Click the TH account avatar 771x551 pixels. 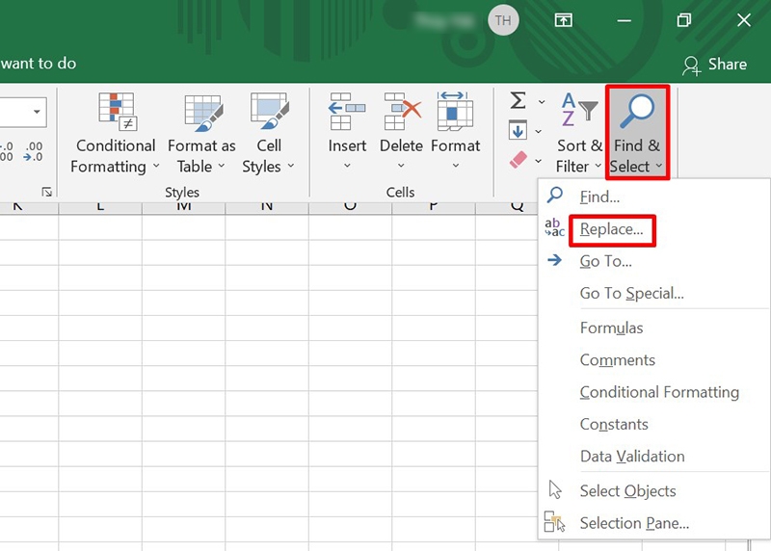(502, 20)
